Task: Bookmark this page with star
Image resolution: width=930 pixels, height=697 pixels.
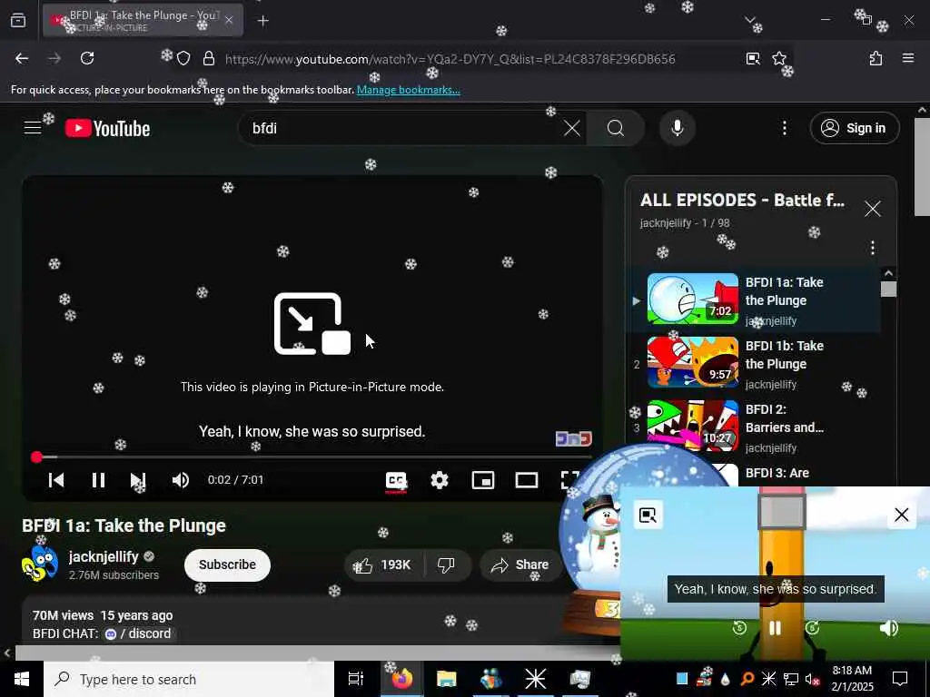Action: point(778,58)
